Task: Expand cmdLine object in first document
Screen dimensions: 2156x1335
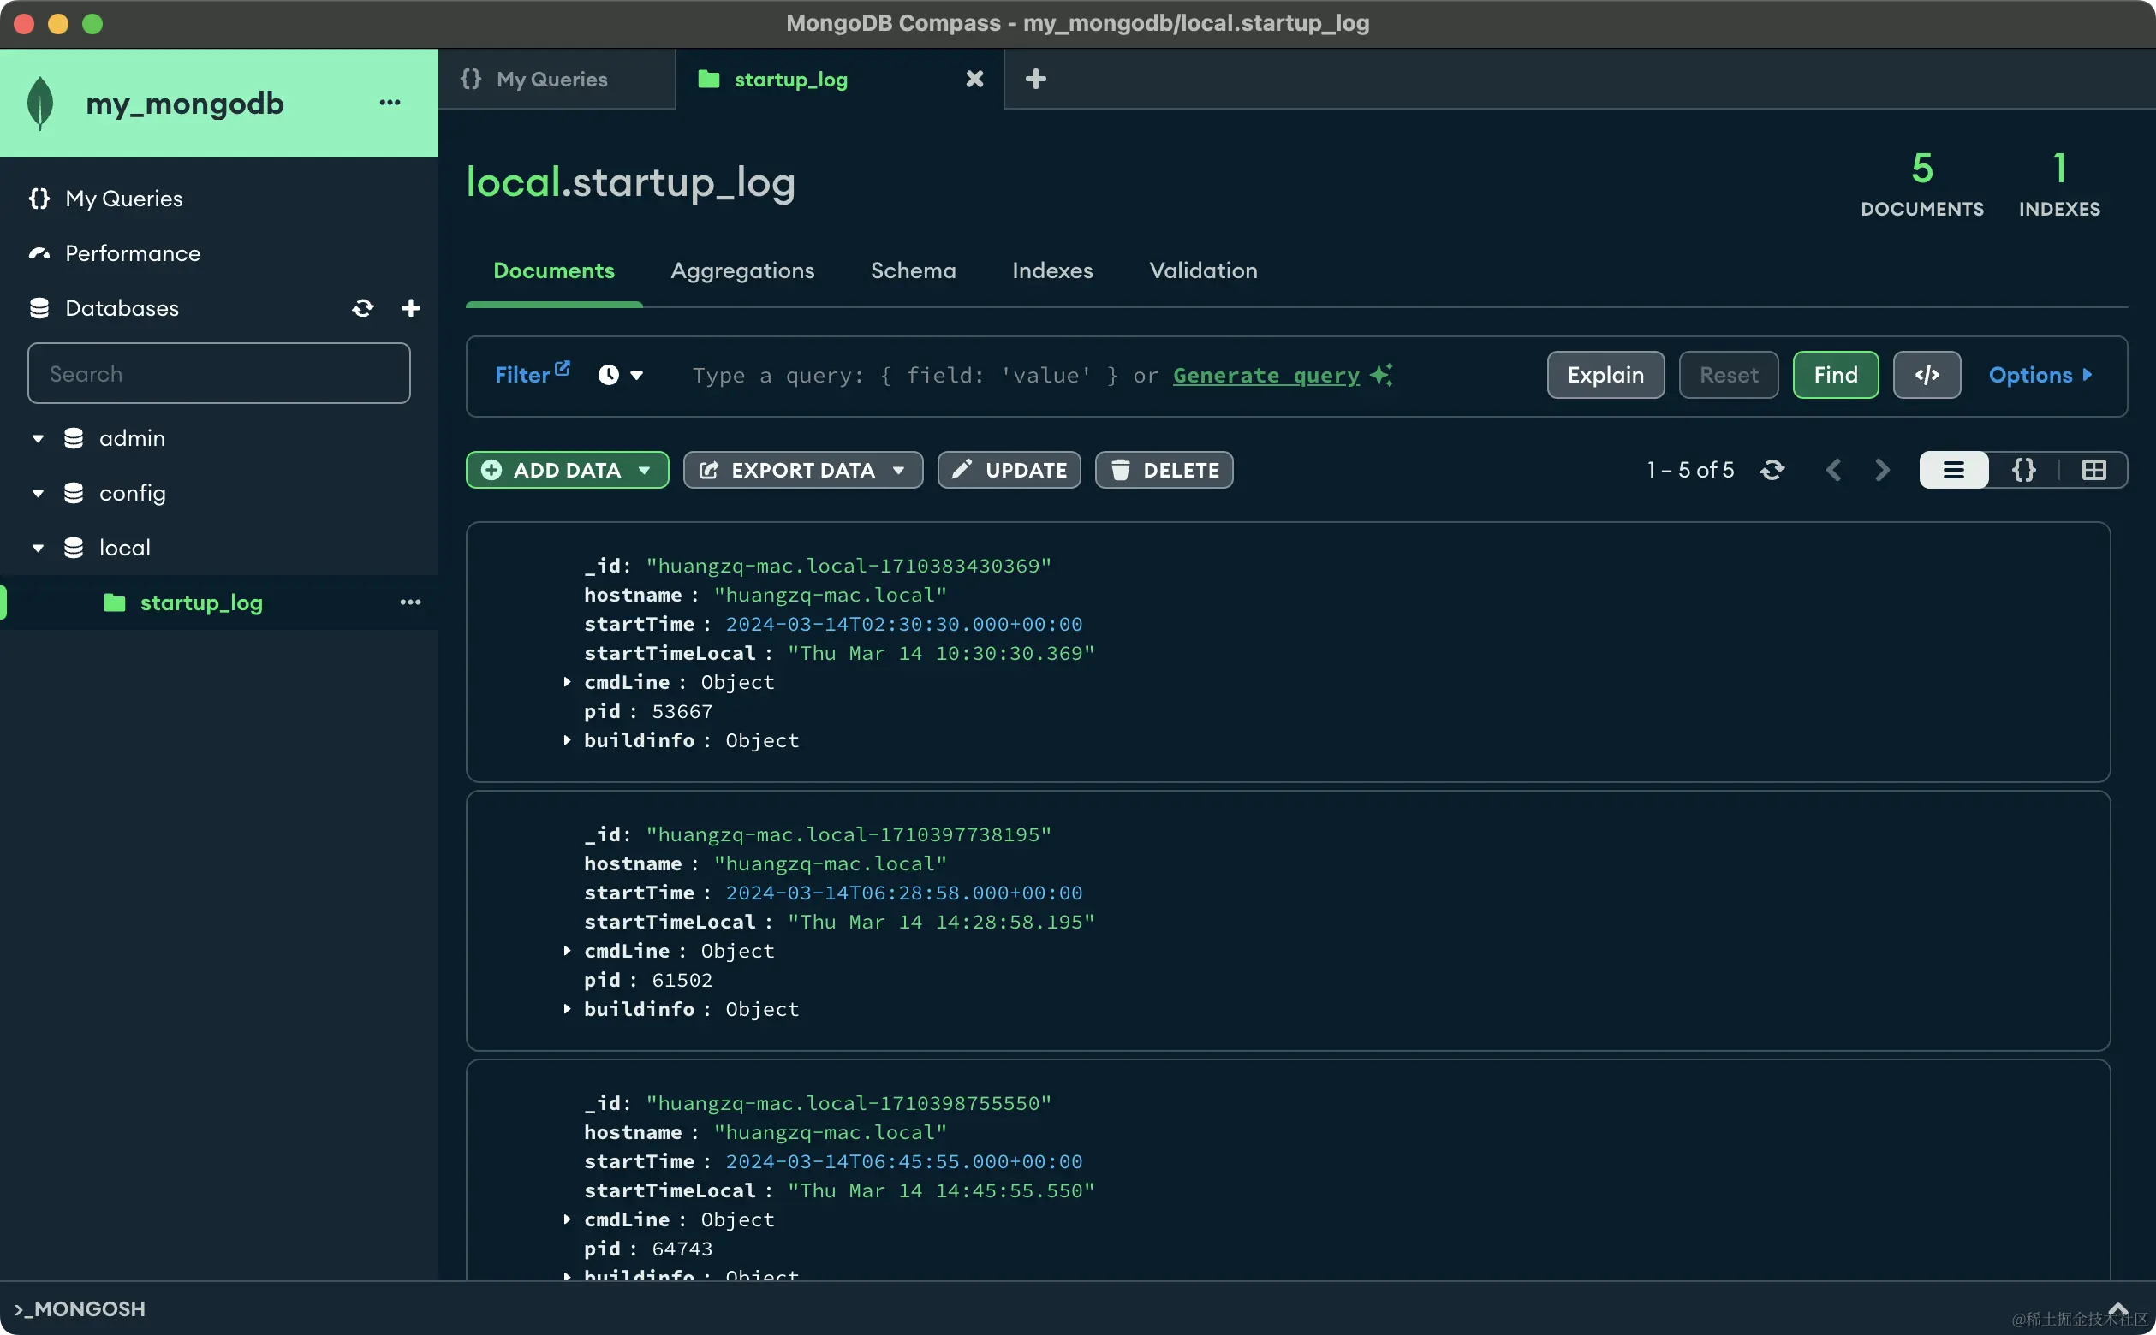Action: click(567, 682)
